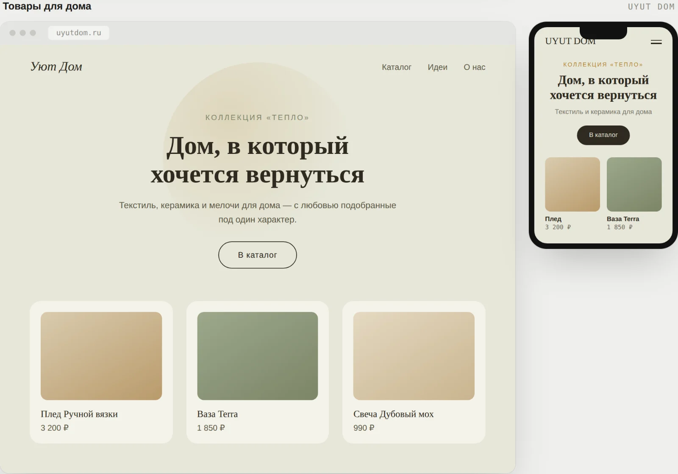Click the outlined В каталог button on desktop

pyautogui.click(x=258, y=255)
